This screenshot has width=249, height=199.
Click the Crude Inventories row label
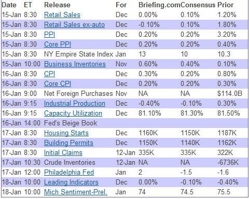[x=70, y=163]
